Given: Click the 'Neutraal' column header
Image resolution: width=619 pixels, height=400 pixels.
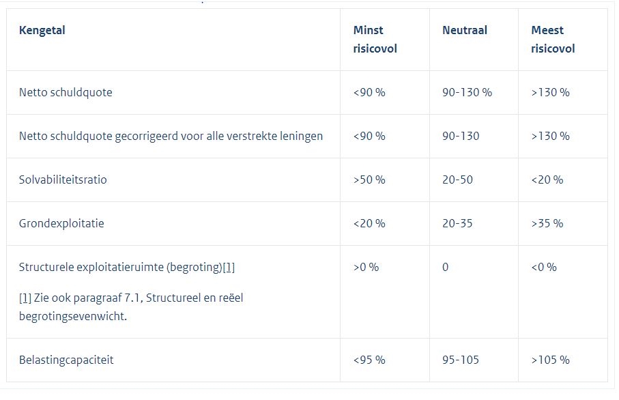Looking at the screenshot, I should point(464,31).
